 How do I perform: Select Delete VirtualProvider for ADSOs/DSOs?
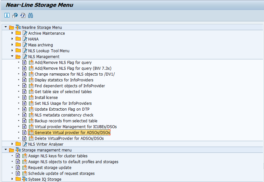(x=69, y=139)
